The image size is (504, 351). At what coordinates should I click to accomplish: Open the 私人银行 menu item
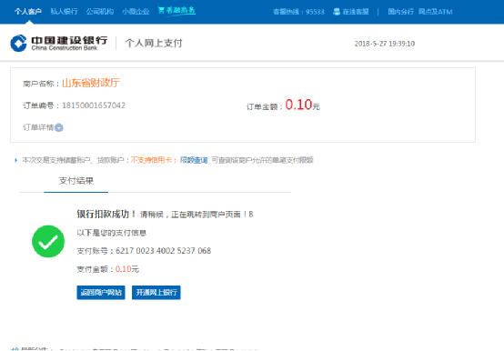tap(64, 12)
